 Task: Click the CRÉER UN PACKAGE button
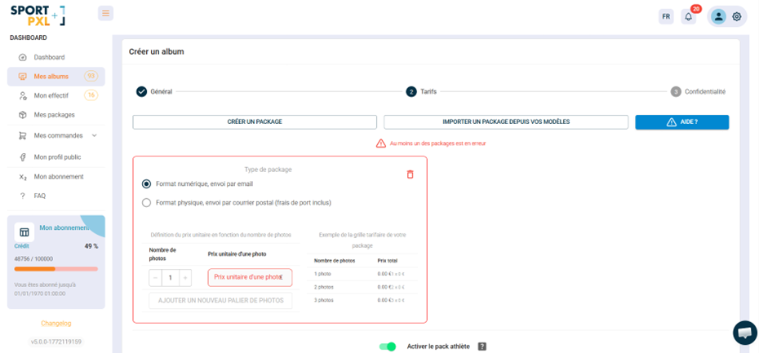[255, 122]
